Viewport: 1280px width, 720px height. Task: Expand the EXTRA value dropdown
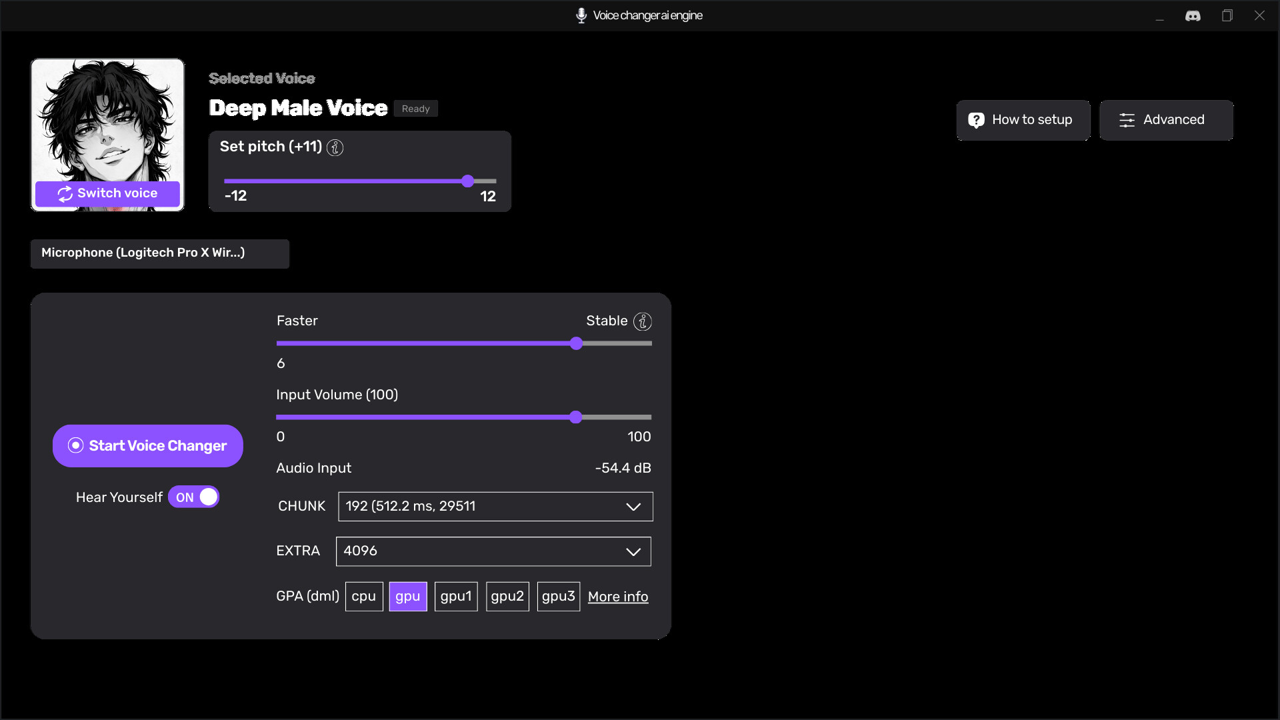pyautogui.click(x=493, y=551)
